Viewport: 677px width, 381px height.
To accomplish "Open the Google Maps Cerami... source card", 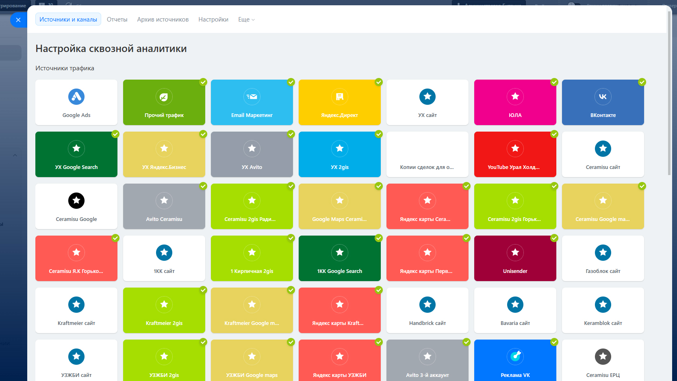I will [x=340, y=206].
